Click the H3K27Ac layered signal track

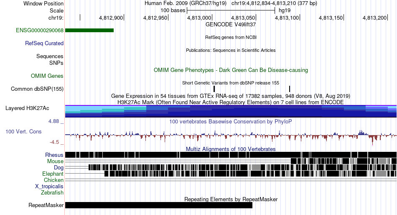point(231,111)
